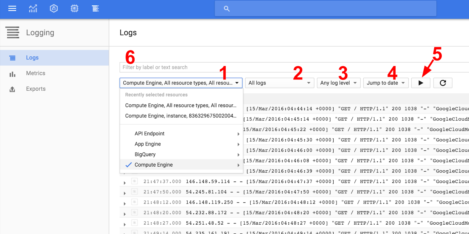Open the Metrics section in sidebar

click(35, 73)
